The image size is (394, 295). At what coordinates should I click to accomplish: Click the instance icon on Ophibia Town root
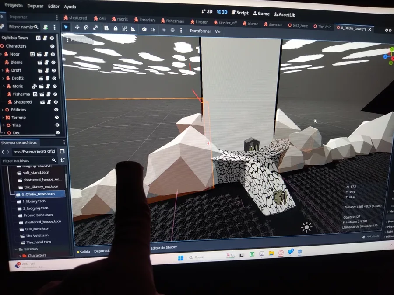coord(38,38)
